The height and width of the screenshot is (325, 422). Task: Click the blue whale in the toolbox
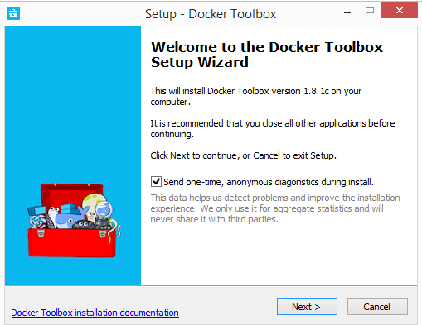tap(69, 219)
